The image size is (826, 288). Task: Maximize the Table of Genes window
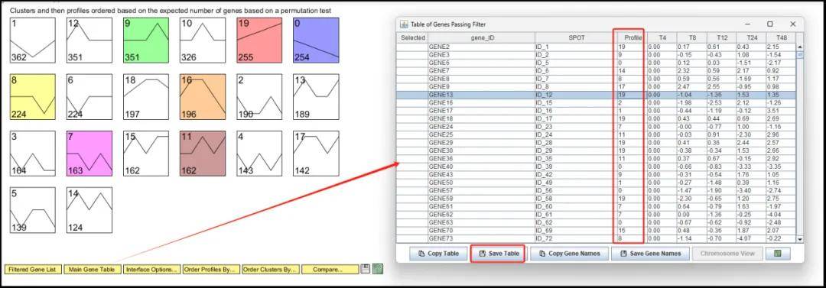click(769, 24)
